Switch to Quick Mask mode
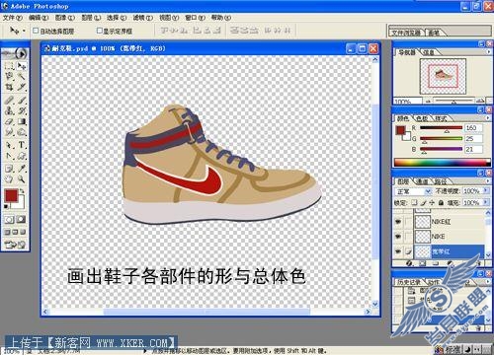The image size is (494, 355). 21,219
